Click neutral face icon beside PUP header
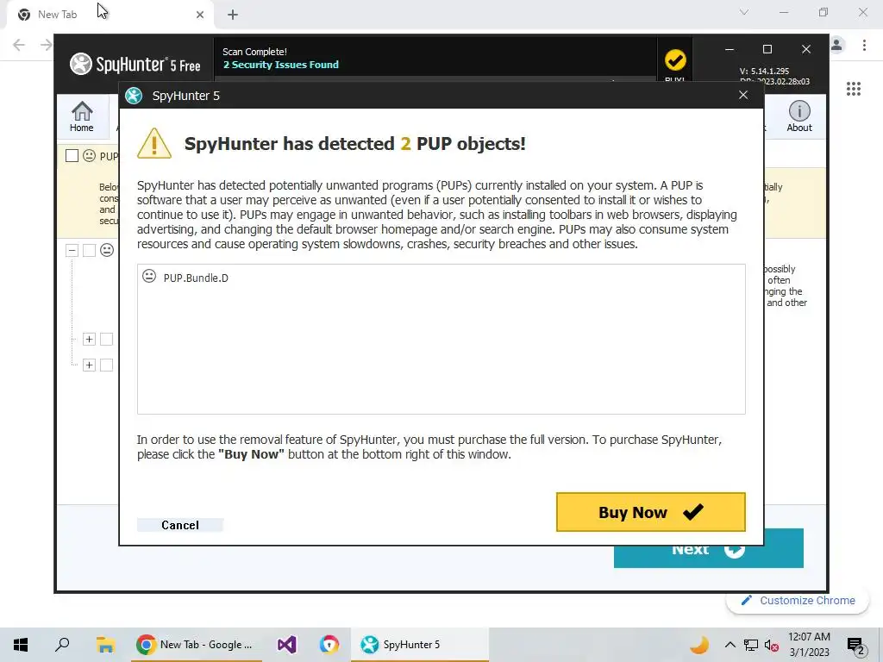 point(89,156)
